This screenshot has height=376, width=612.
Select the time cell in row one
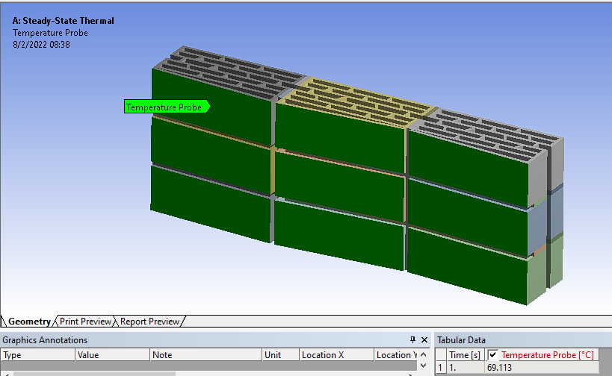coord(466,368)
